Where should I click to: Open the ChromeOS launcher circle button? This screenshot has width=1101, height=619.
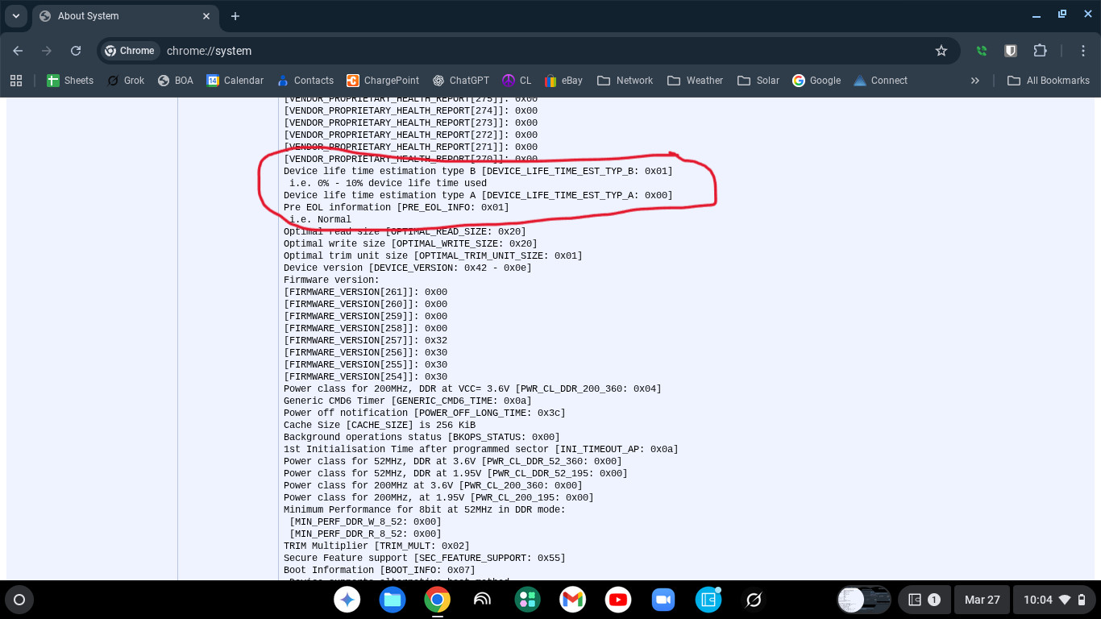pos(19,600)
